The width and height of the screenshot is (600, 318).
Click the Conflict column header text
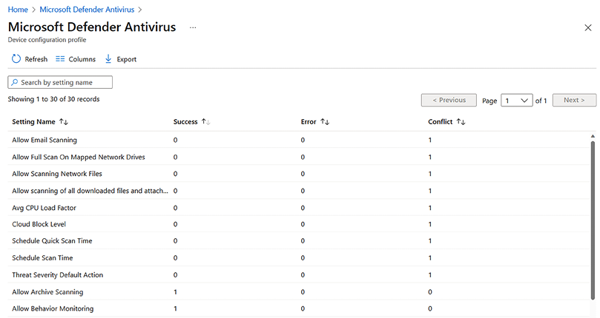(440, 122)
